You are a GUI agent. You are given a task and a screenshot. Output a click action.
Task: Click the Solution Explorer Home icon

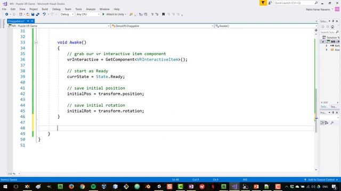pyautogui.click(x=332, y=27)
